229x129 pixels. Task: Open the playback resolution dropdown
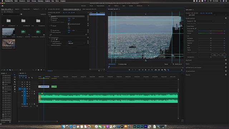(x=167, y=64)
